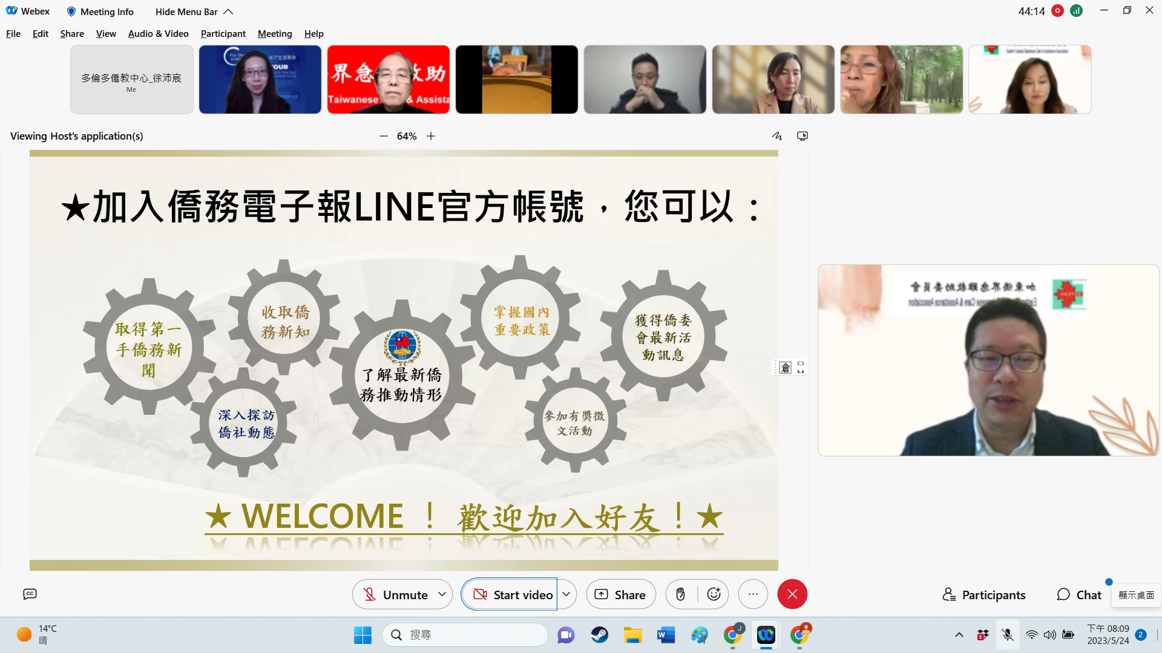Screen dimensions: 1162x653
Task: Open closed captions icon
Action: pyautogui.click(x=30, y=594)
